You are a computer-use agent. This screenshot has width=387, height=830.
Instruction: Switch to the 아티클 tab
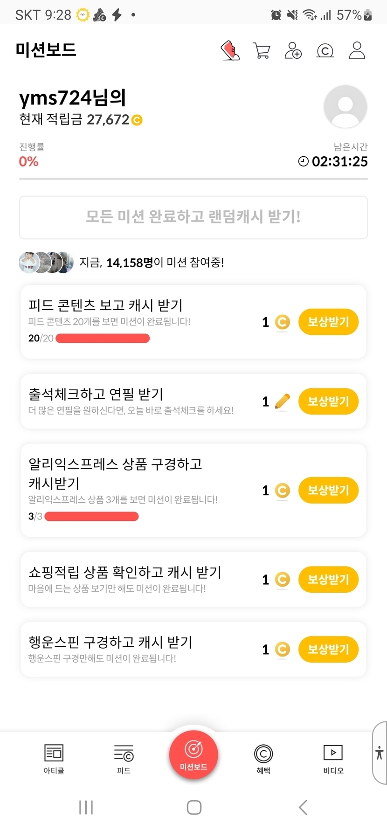click(x=54, y=759)
